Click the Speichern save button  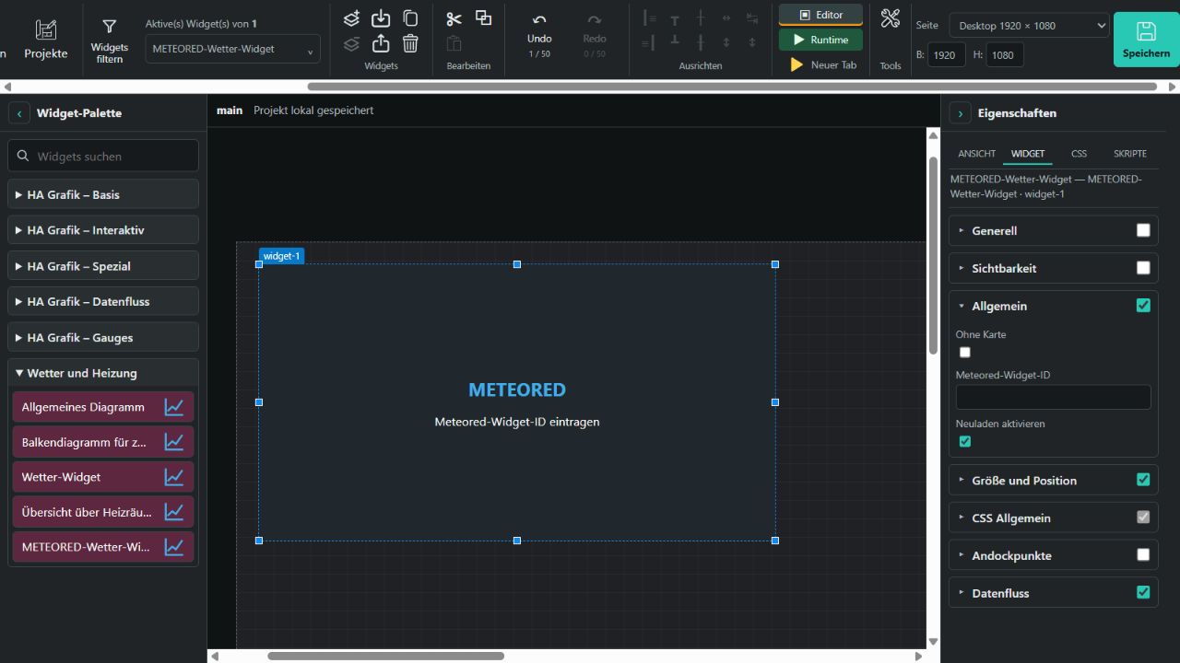[x=1146, y=40]
